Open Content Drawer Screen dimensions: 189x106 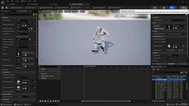pyautogui.click(x=6, y=105)
